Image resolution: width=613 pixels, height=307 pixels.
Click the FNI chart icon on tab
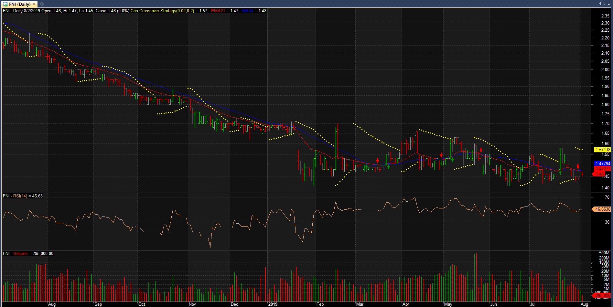(5, 4)
